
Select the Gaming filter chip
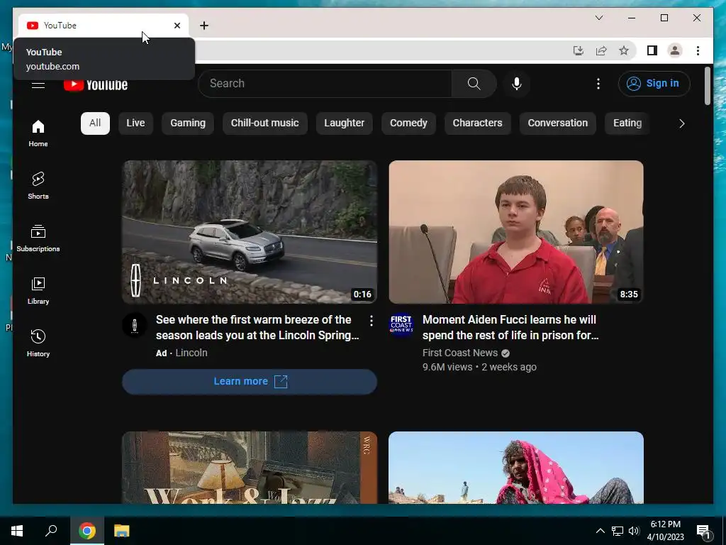click(187, 123)
